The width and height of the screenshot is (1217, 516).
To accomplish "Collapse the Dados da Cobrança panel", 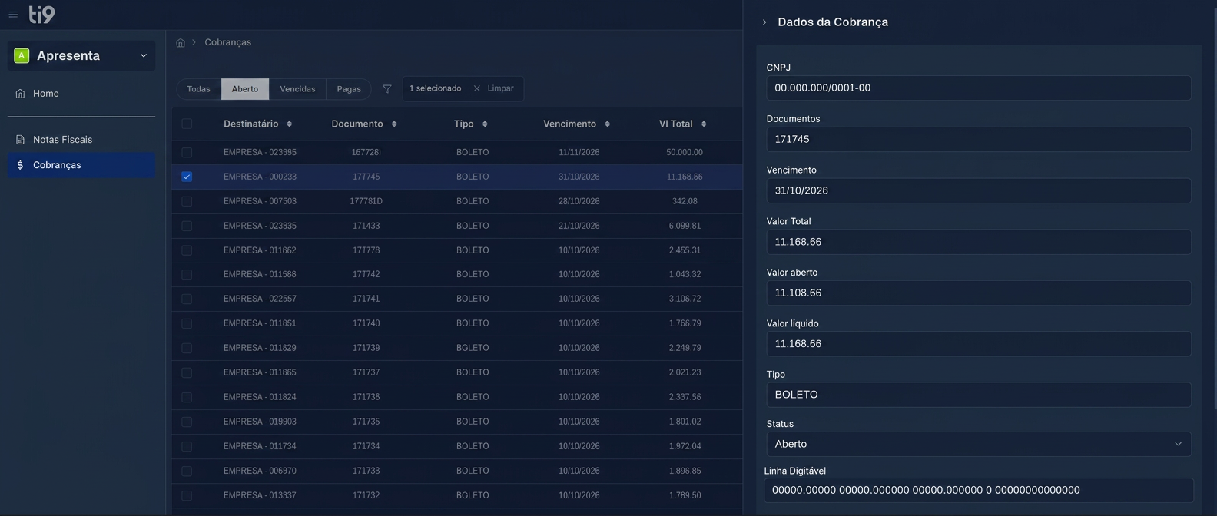I will [764, 22].
